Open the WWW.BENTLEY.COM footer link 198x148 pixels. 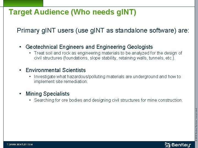point(21,144)
